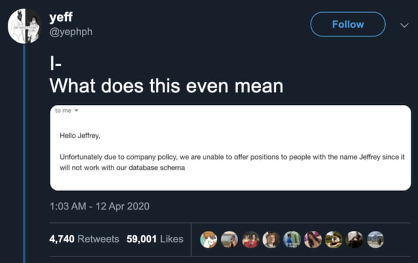Click the fifth liker avatar with blue shirt
418x263 pixels.
tap(292, 239)
